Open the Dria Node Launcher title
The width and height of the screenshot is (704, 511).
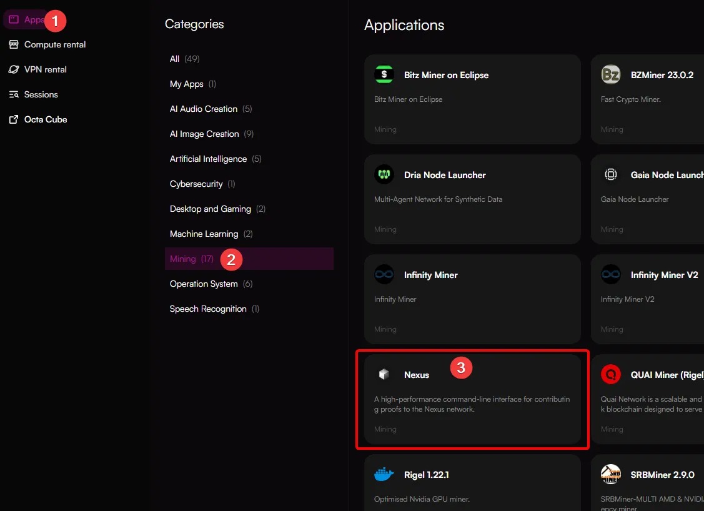445,175
